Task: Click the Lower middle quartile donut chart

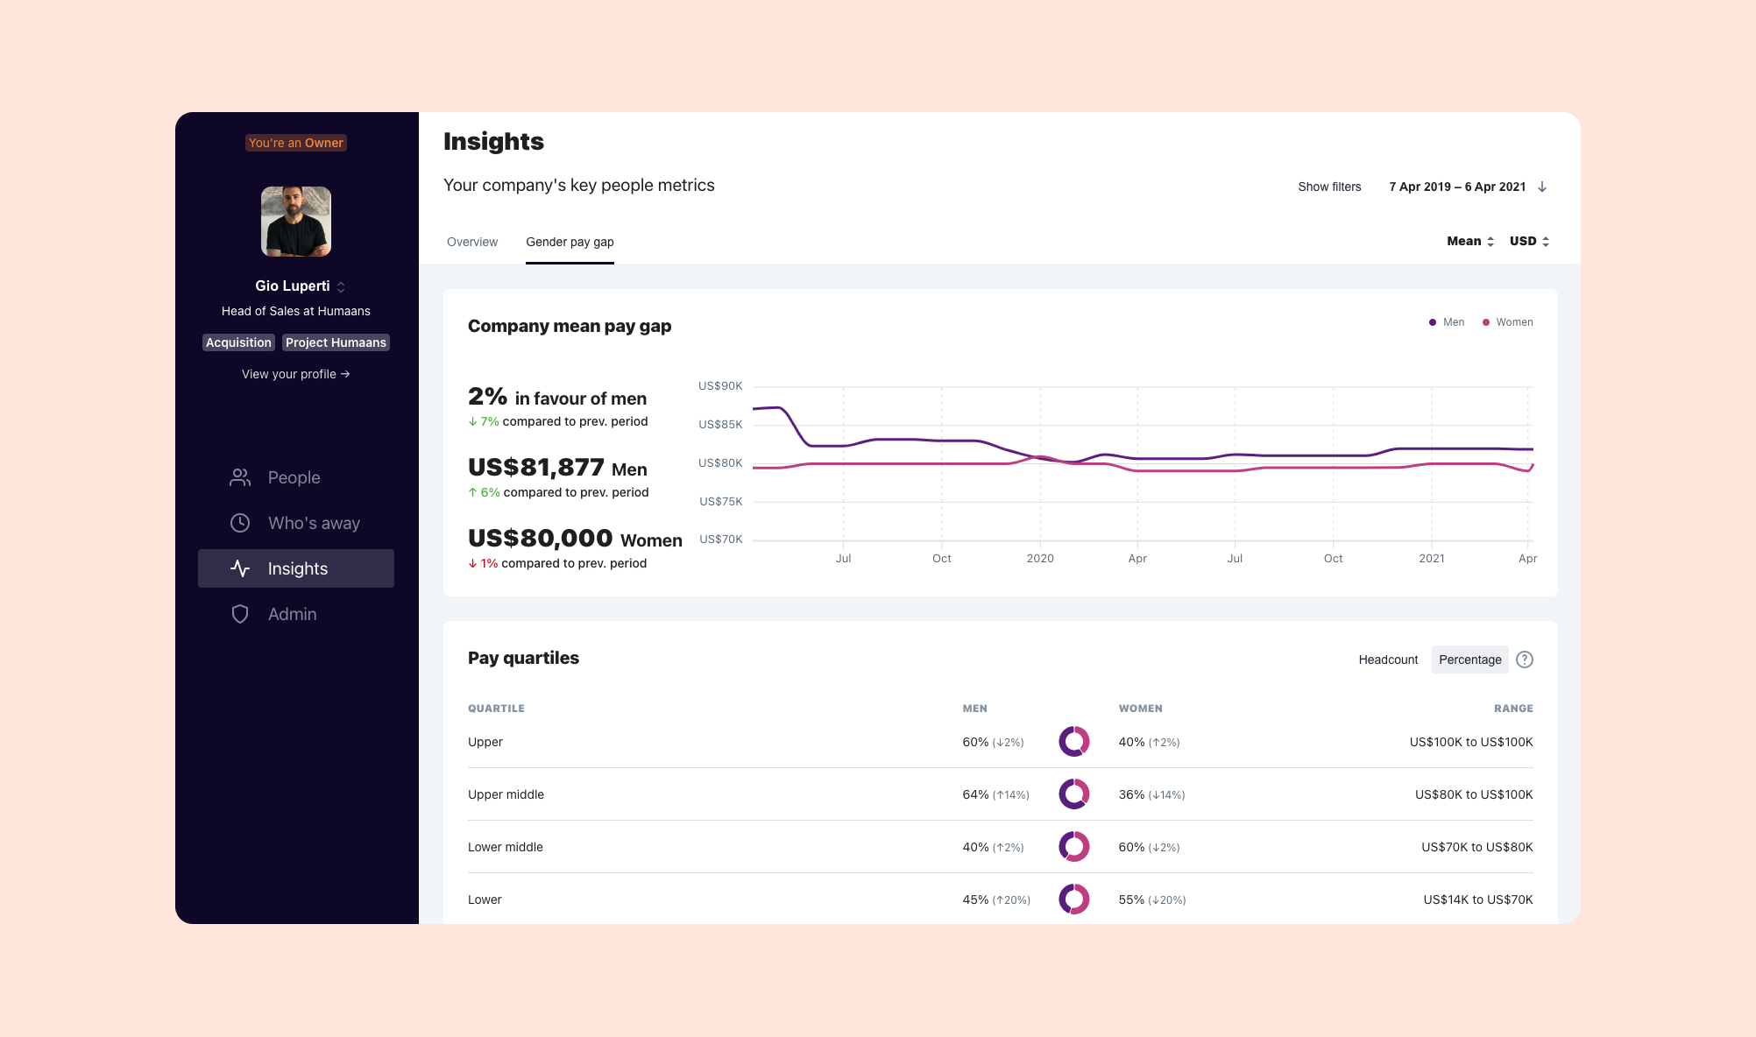Action: click(1073, 847)
